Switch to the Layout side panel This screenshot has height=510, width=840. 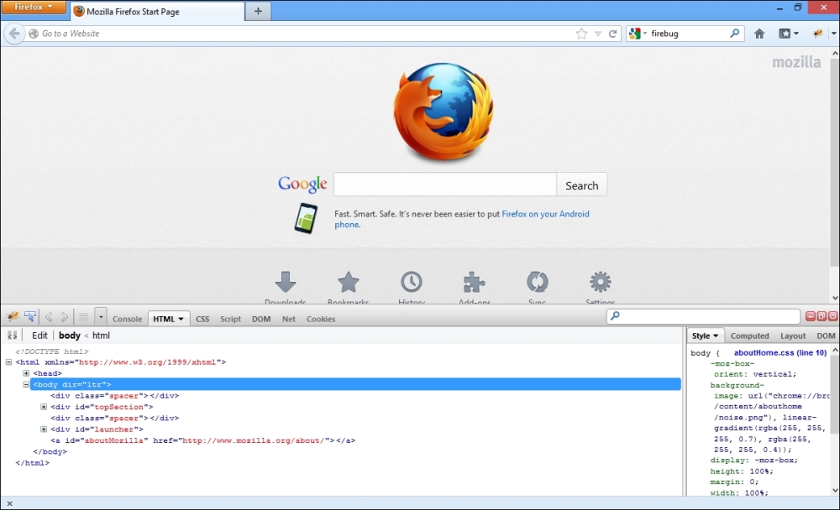[x=793, y=336]
